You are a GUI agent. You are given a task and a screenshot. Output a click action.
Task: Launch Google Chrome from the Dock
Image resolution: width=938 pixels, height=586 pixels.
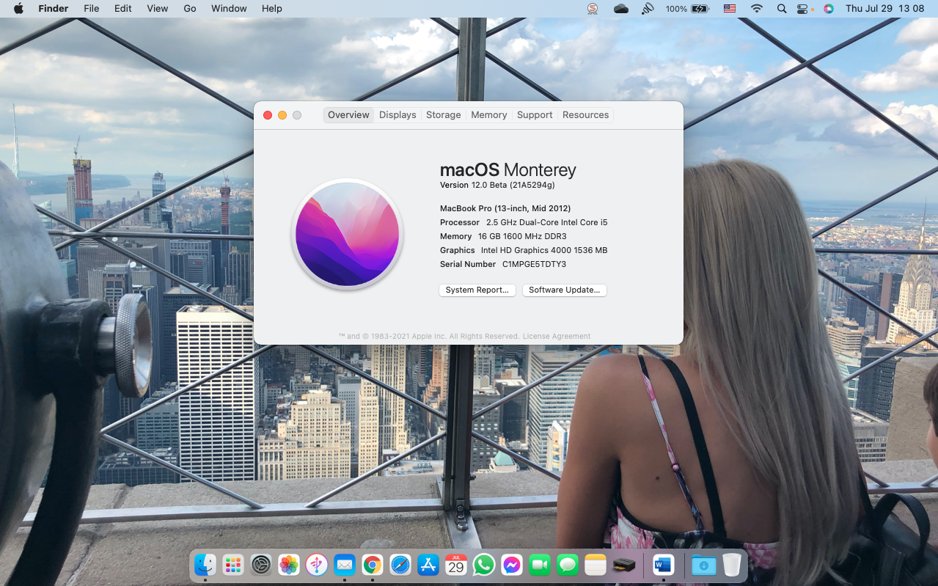[373, 565]
